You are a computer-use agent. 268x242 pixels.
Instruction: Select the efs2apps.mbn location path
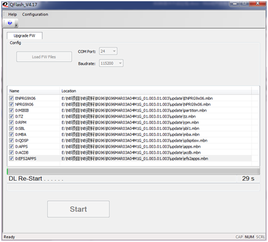pyautogui.click(x=135, y=159)
